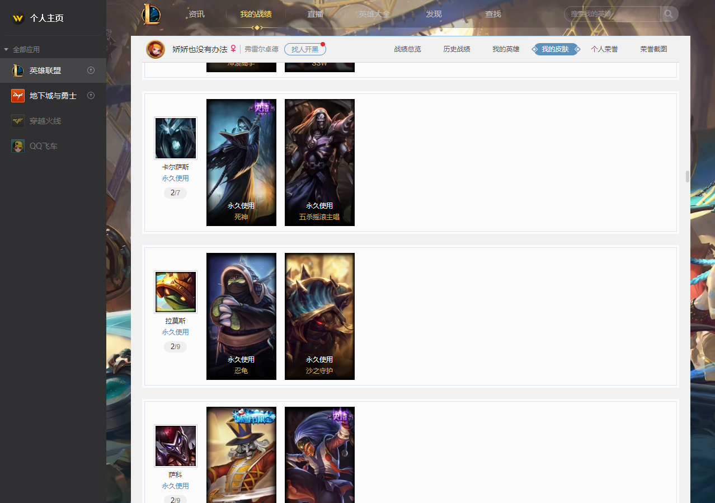Click the 2/7 skin count under 卡尔萨斯
The image size is (715, 503).
pyautogui.click(x=176, y=193)
